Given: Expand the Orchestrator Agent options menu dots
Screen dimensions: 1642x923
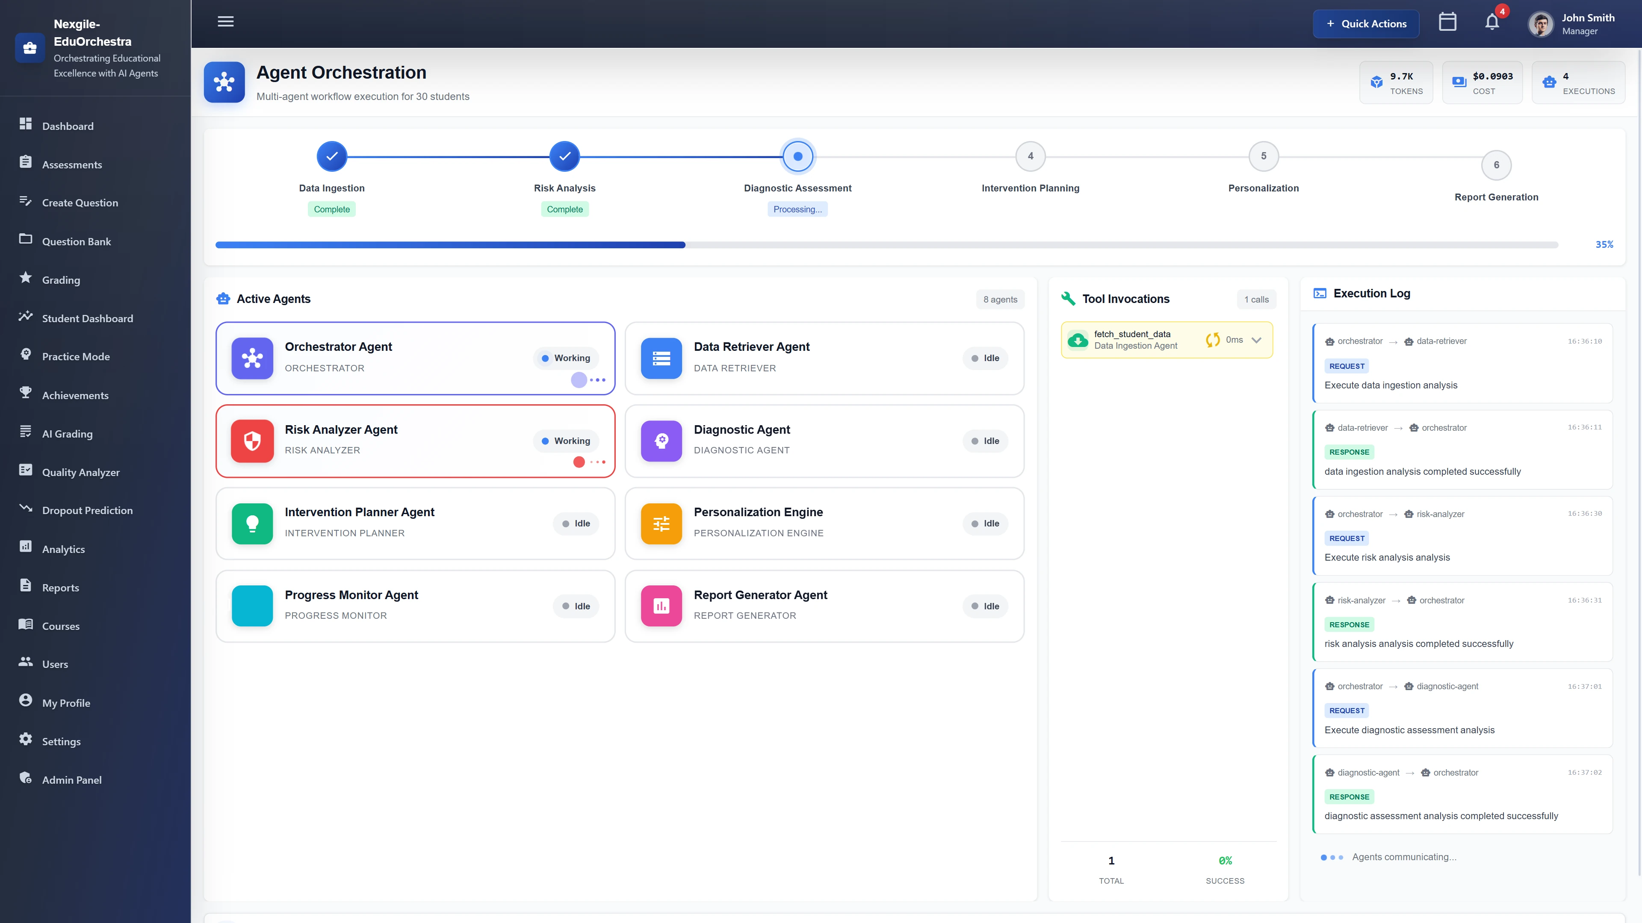Looking at the screenshot, I should pos(599,379).
